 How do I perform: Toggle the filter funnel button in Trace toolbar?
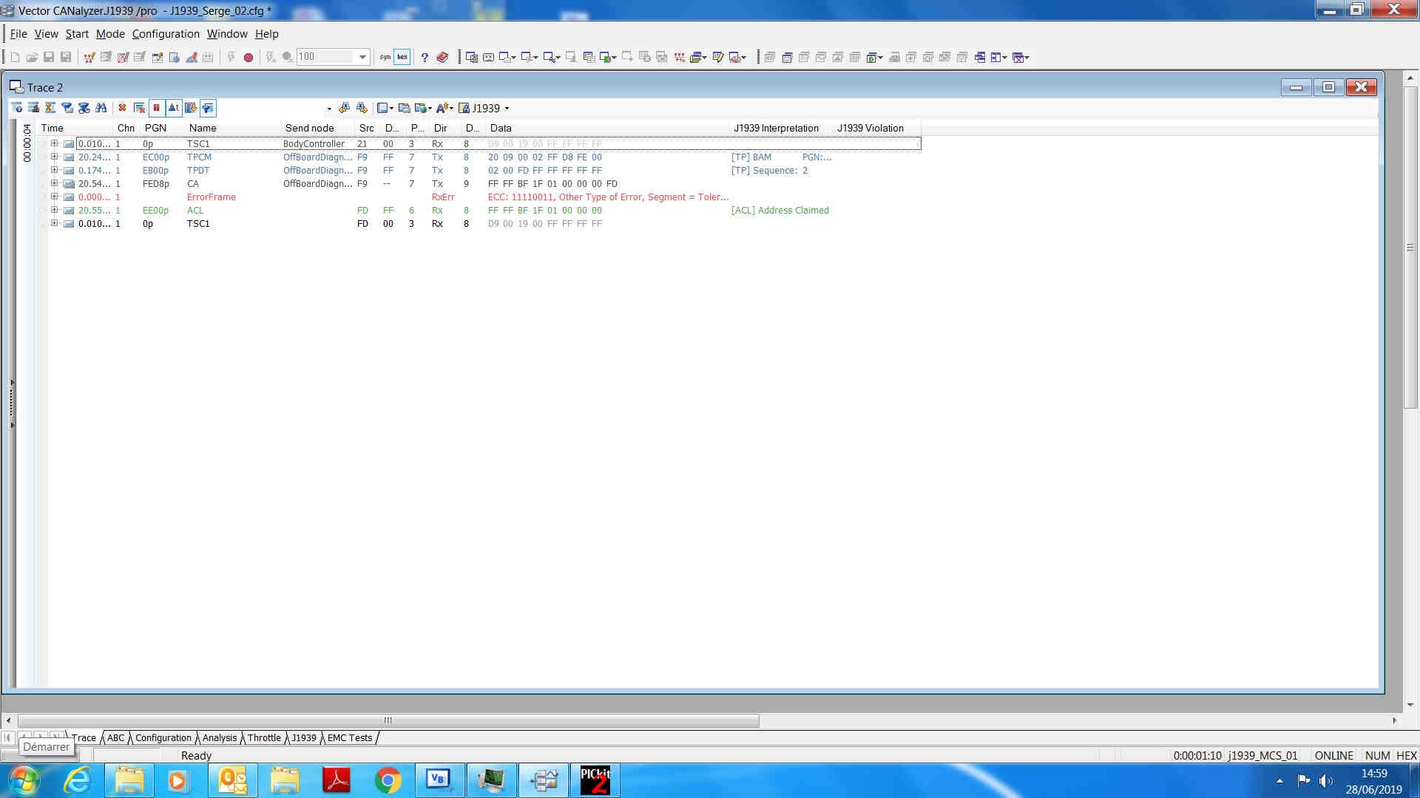[208, 108]
